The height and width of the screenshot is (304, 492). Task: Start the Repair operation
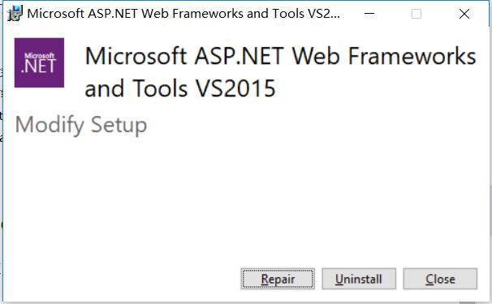click(x=278, y=279)
